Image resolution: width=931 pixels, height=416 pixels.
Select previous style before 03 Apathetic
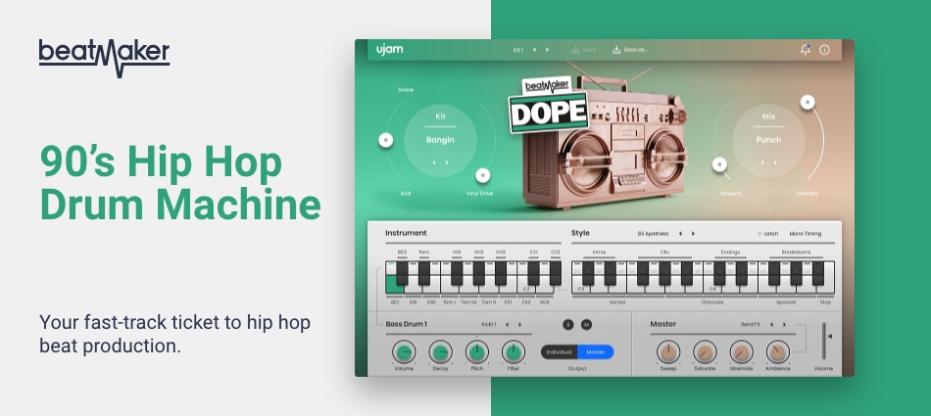pyautogui.click(x=680, y=234)
